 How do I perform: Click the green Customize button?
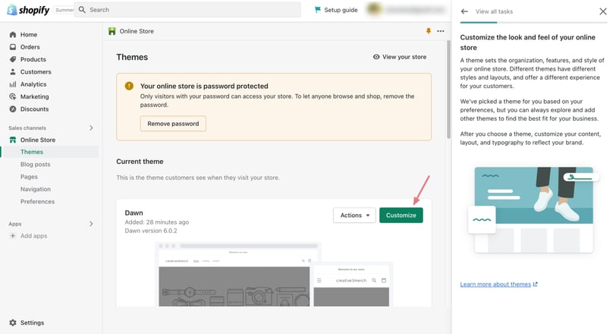click(x=401, y=216)
